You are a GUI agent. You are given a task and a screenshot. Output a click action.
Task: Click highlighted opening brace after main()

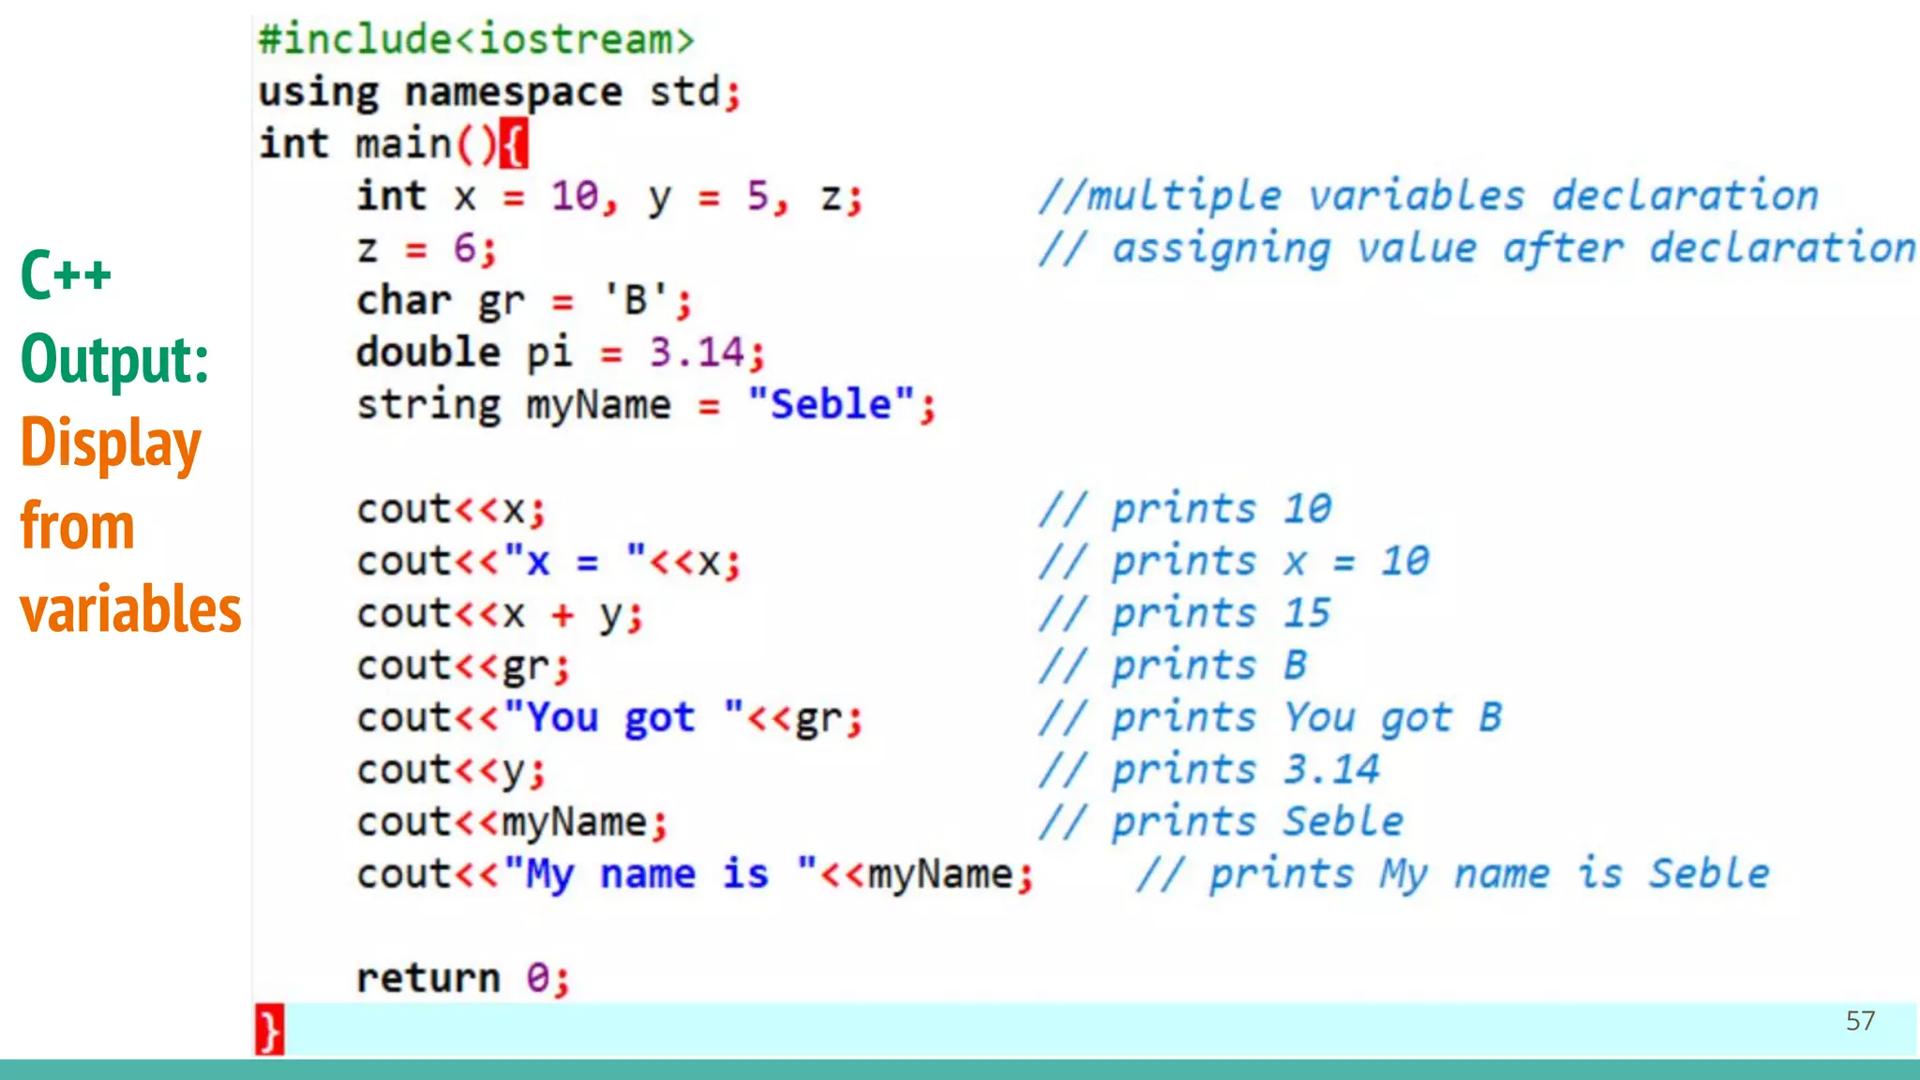pyautogui.click(x=514, y=143)
